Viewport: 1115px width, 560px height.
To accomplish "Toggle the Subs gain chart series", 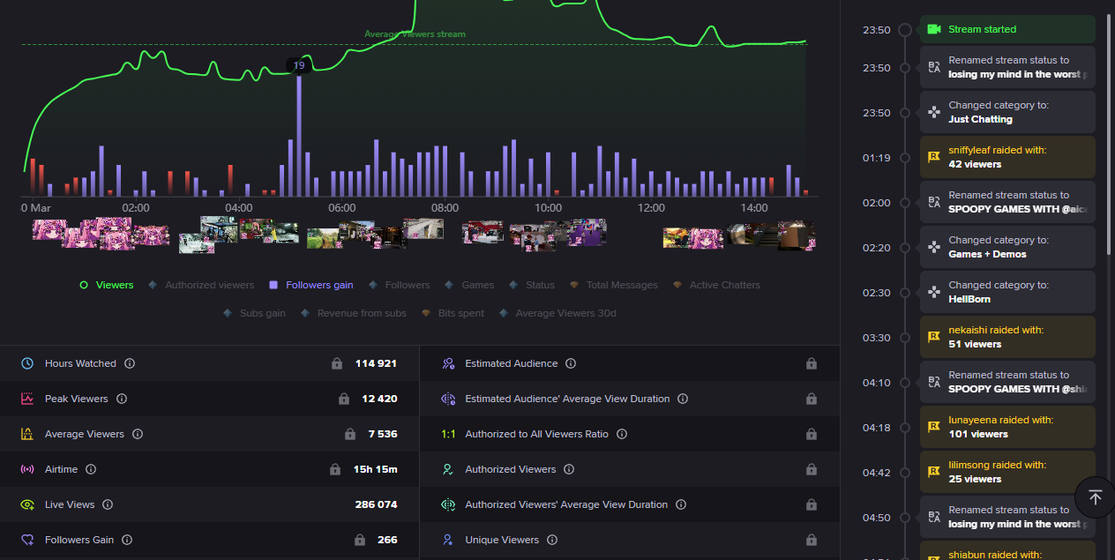I will 254,313.
